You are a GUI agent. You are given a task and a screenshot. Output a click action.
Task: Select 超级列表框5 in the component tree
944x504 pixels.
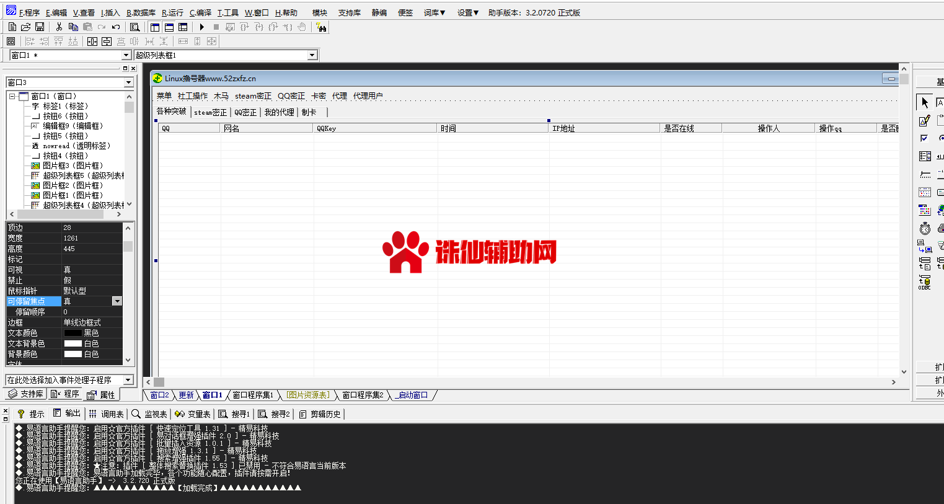coord(77,175)
